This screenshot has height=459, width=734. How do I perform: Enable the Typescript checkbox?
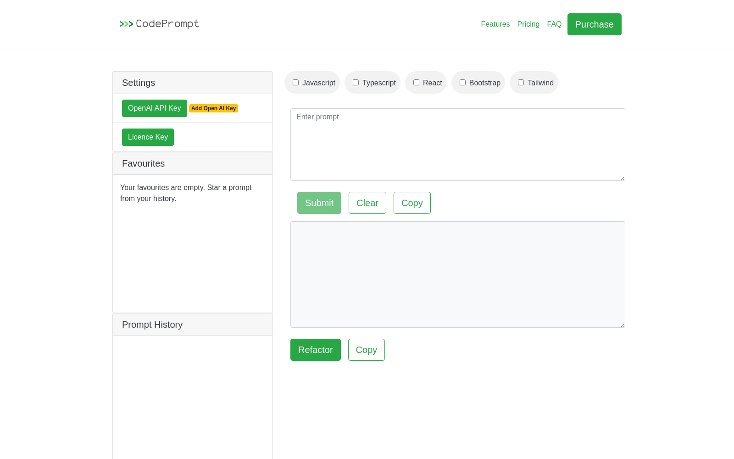point(356,83)
